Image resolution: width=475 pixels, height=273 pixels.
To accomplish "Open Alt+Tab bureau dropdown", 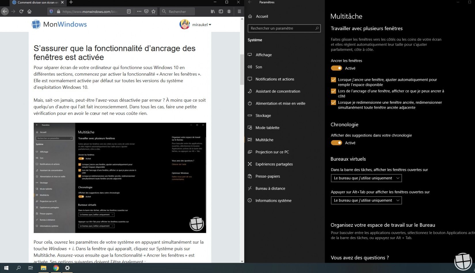I will click(x=366, y=200).
